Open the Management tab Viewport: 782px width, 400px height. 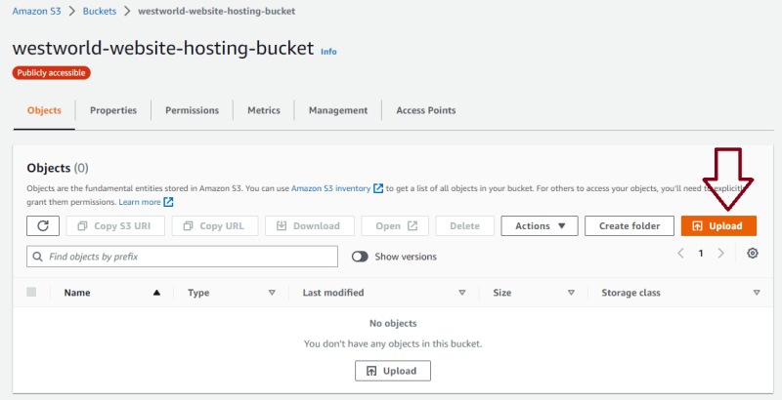click(x=338, y=110)
